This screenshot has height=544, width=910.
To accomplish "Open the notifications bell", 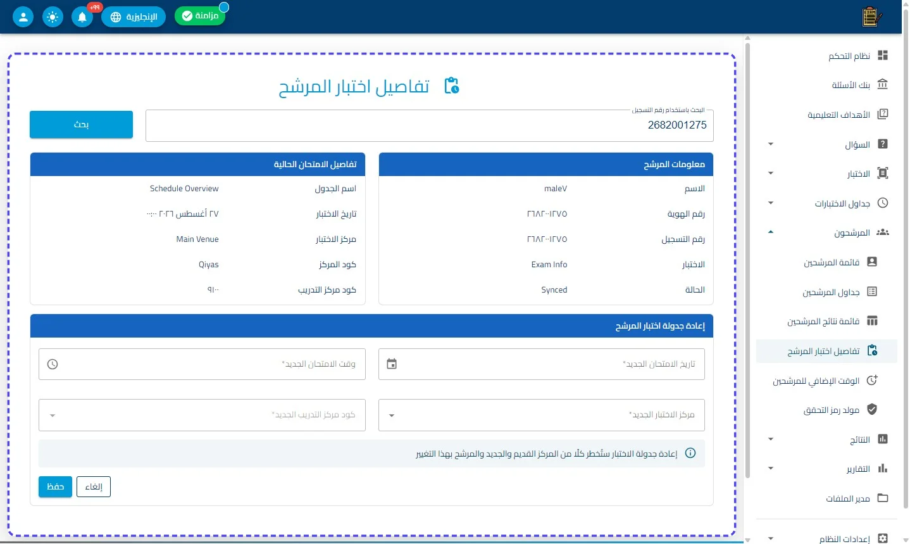I will 82,17.
